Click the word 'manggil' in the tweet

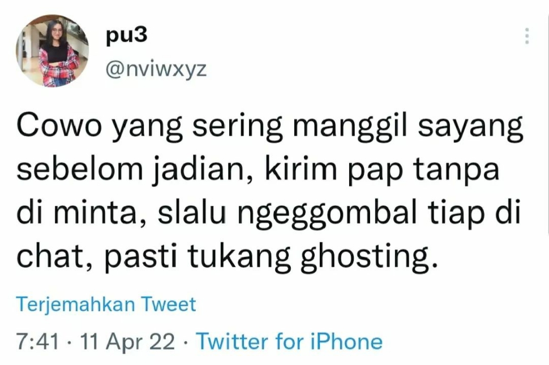point(350,128)
